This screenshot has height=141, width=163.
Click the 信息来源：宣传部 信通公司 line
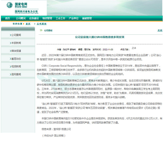(56, 129)
